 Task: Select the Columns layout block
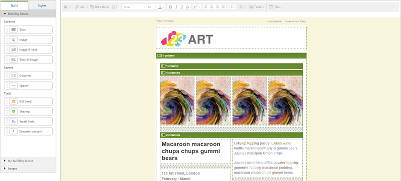click(29, 75)
